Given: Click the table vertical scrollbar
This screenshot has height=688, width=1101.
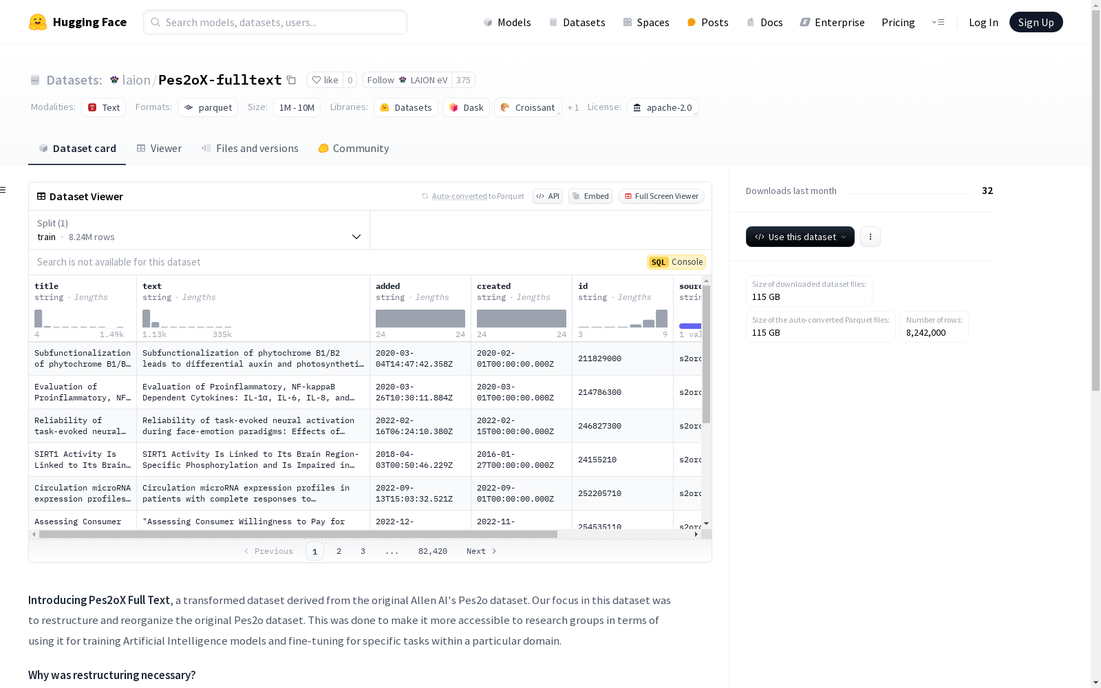Looking at the screenshot, I should 706,354.
